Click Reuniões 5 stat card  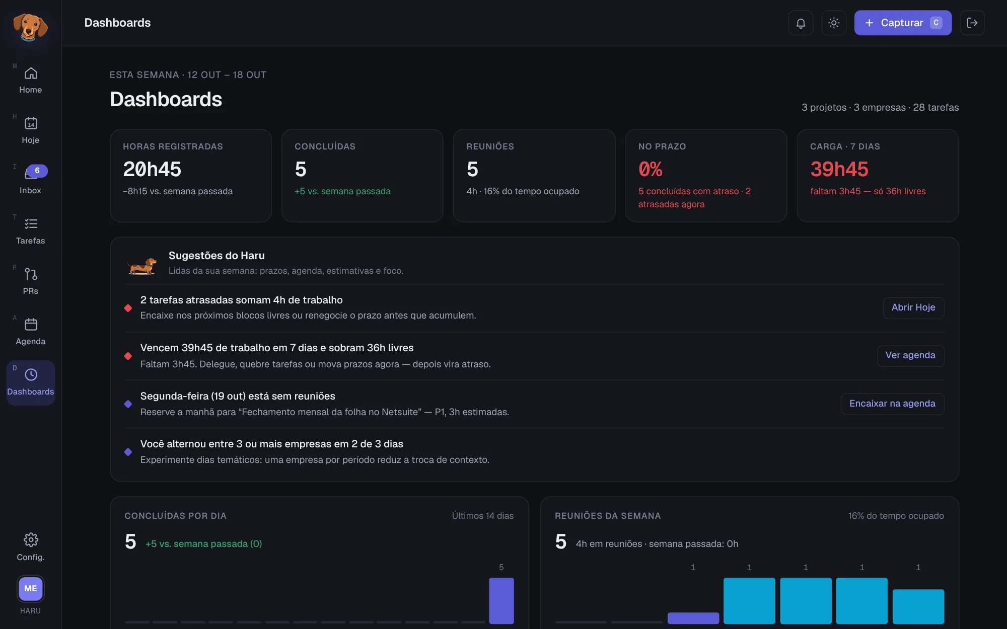coord(534,176)
